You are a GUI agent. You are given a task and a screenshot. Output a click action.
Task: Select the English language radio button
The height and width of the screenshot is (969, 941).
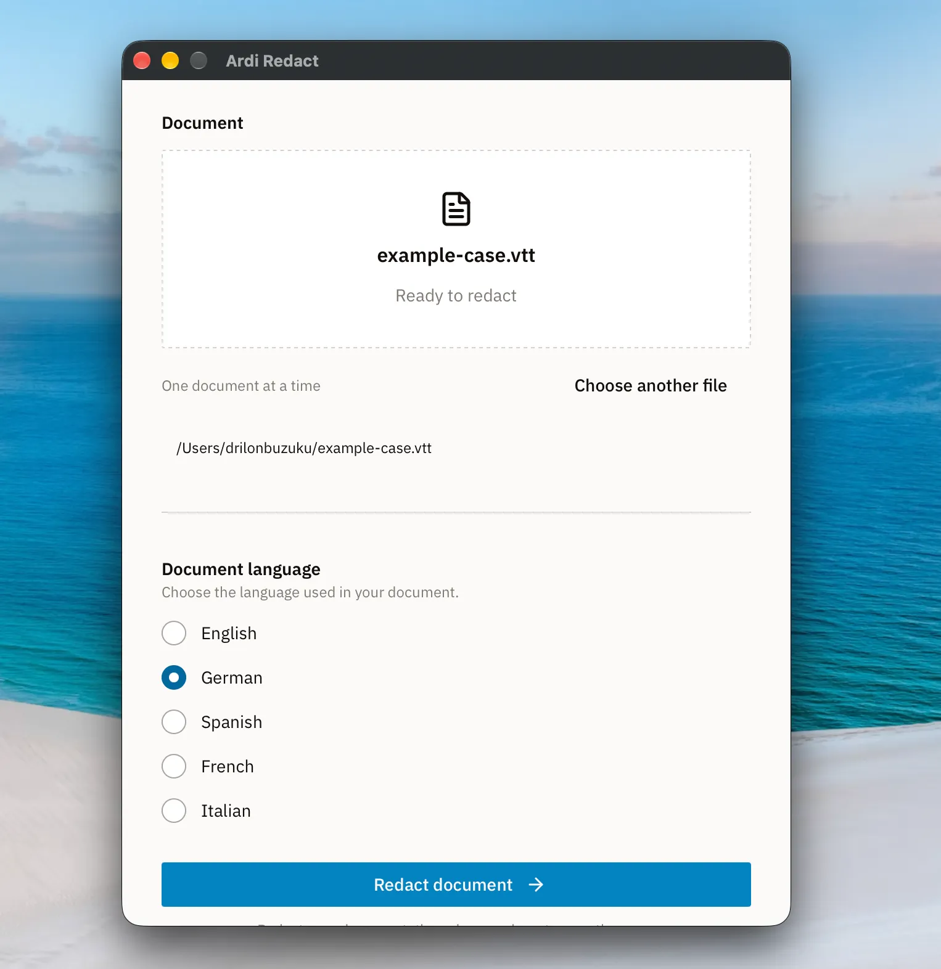(x=174, y=633)
